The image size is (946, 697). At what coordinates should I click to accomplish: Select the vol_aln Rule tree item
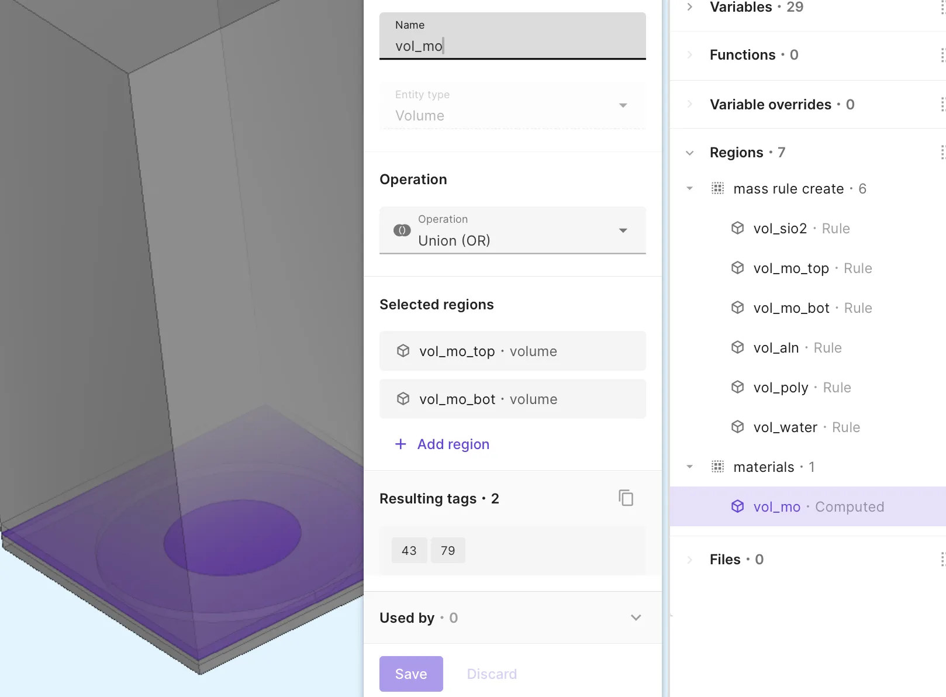tap(808, 347)
